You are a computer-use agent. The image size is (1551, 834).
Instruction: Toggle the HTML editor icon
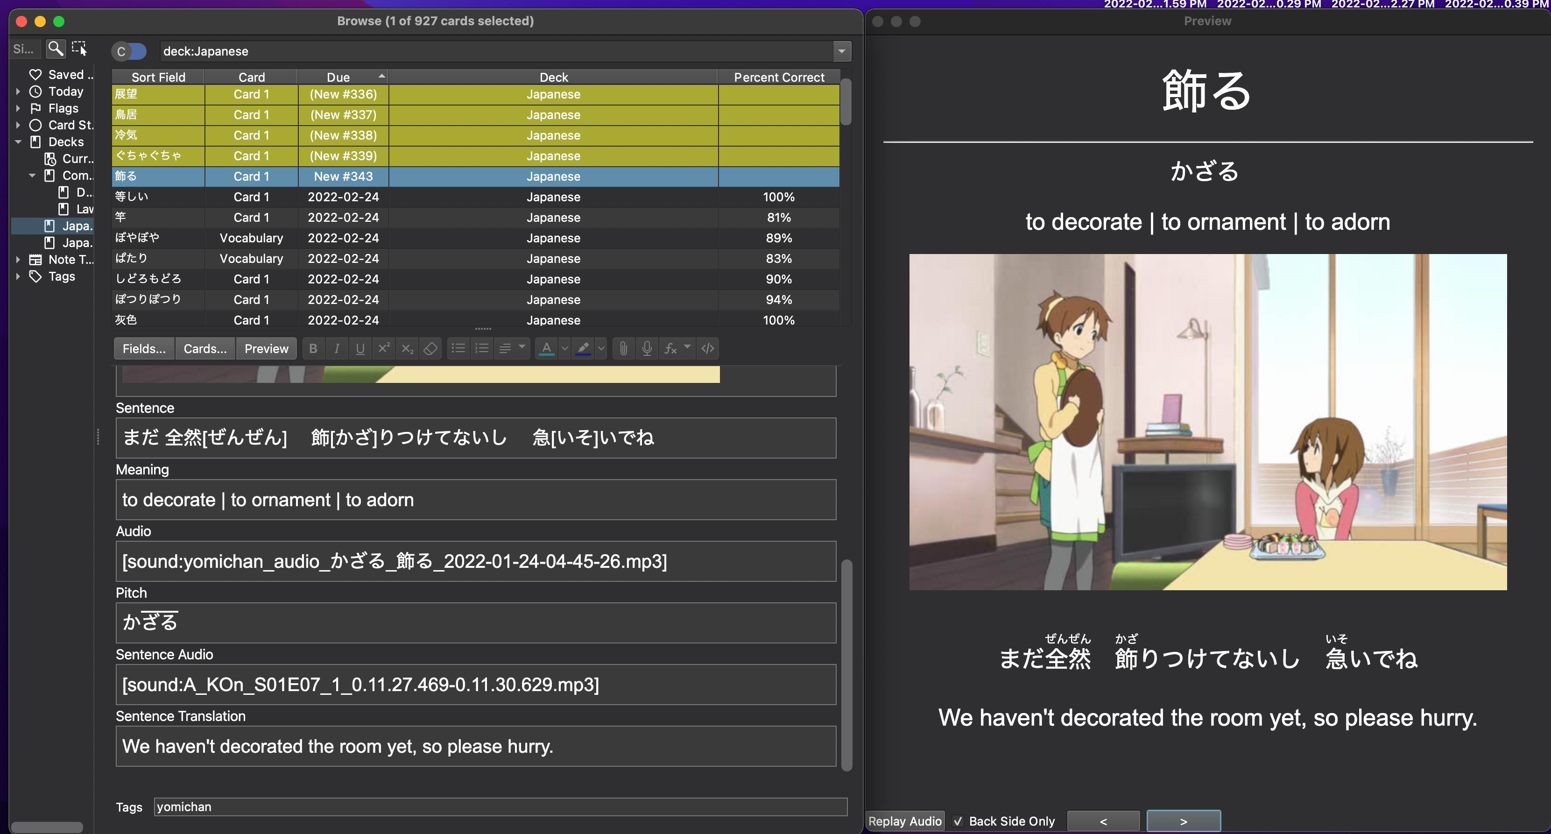point(707,349)
